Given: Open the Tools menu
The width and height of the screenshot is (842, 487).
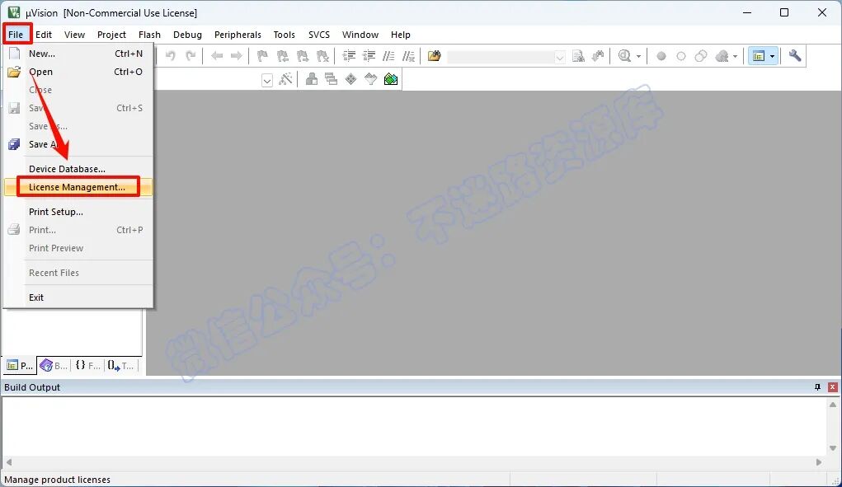Looking at the screenshot, I should (284, 35).
